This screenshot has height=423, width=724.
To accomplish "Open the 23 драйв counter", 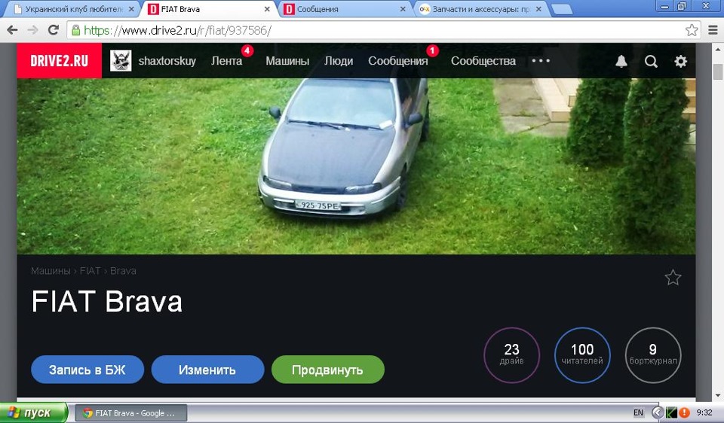I will coord(511,355).
